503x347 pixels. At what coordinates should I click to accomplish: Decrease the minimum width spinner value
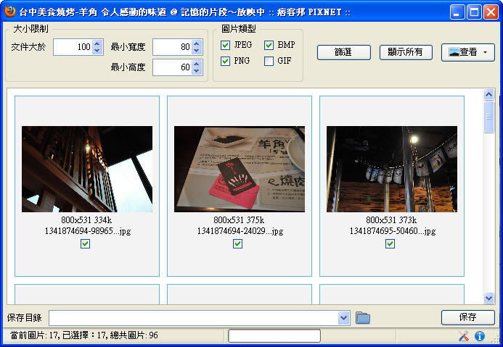coord(197,51)
